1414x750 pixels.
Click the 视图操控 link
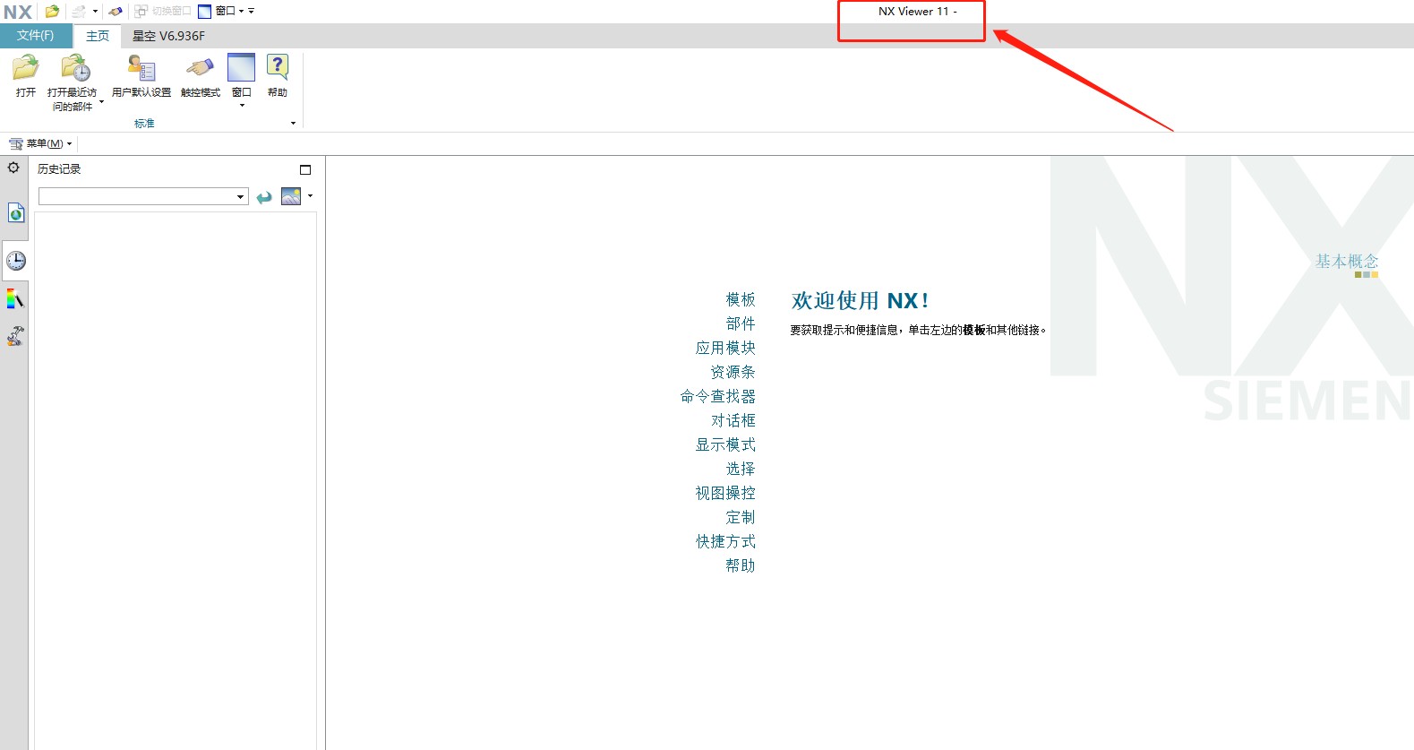(725, 493)
